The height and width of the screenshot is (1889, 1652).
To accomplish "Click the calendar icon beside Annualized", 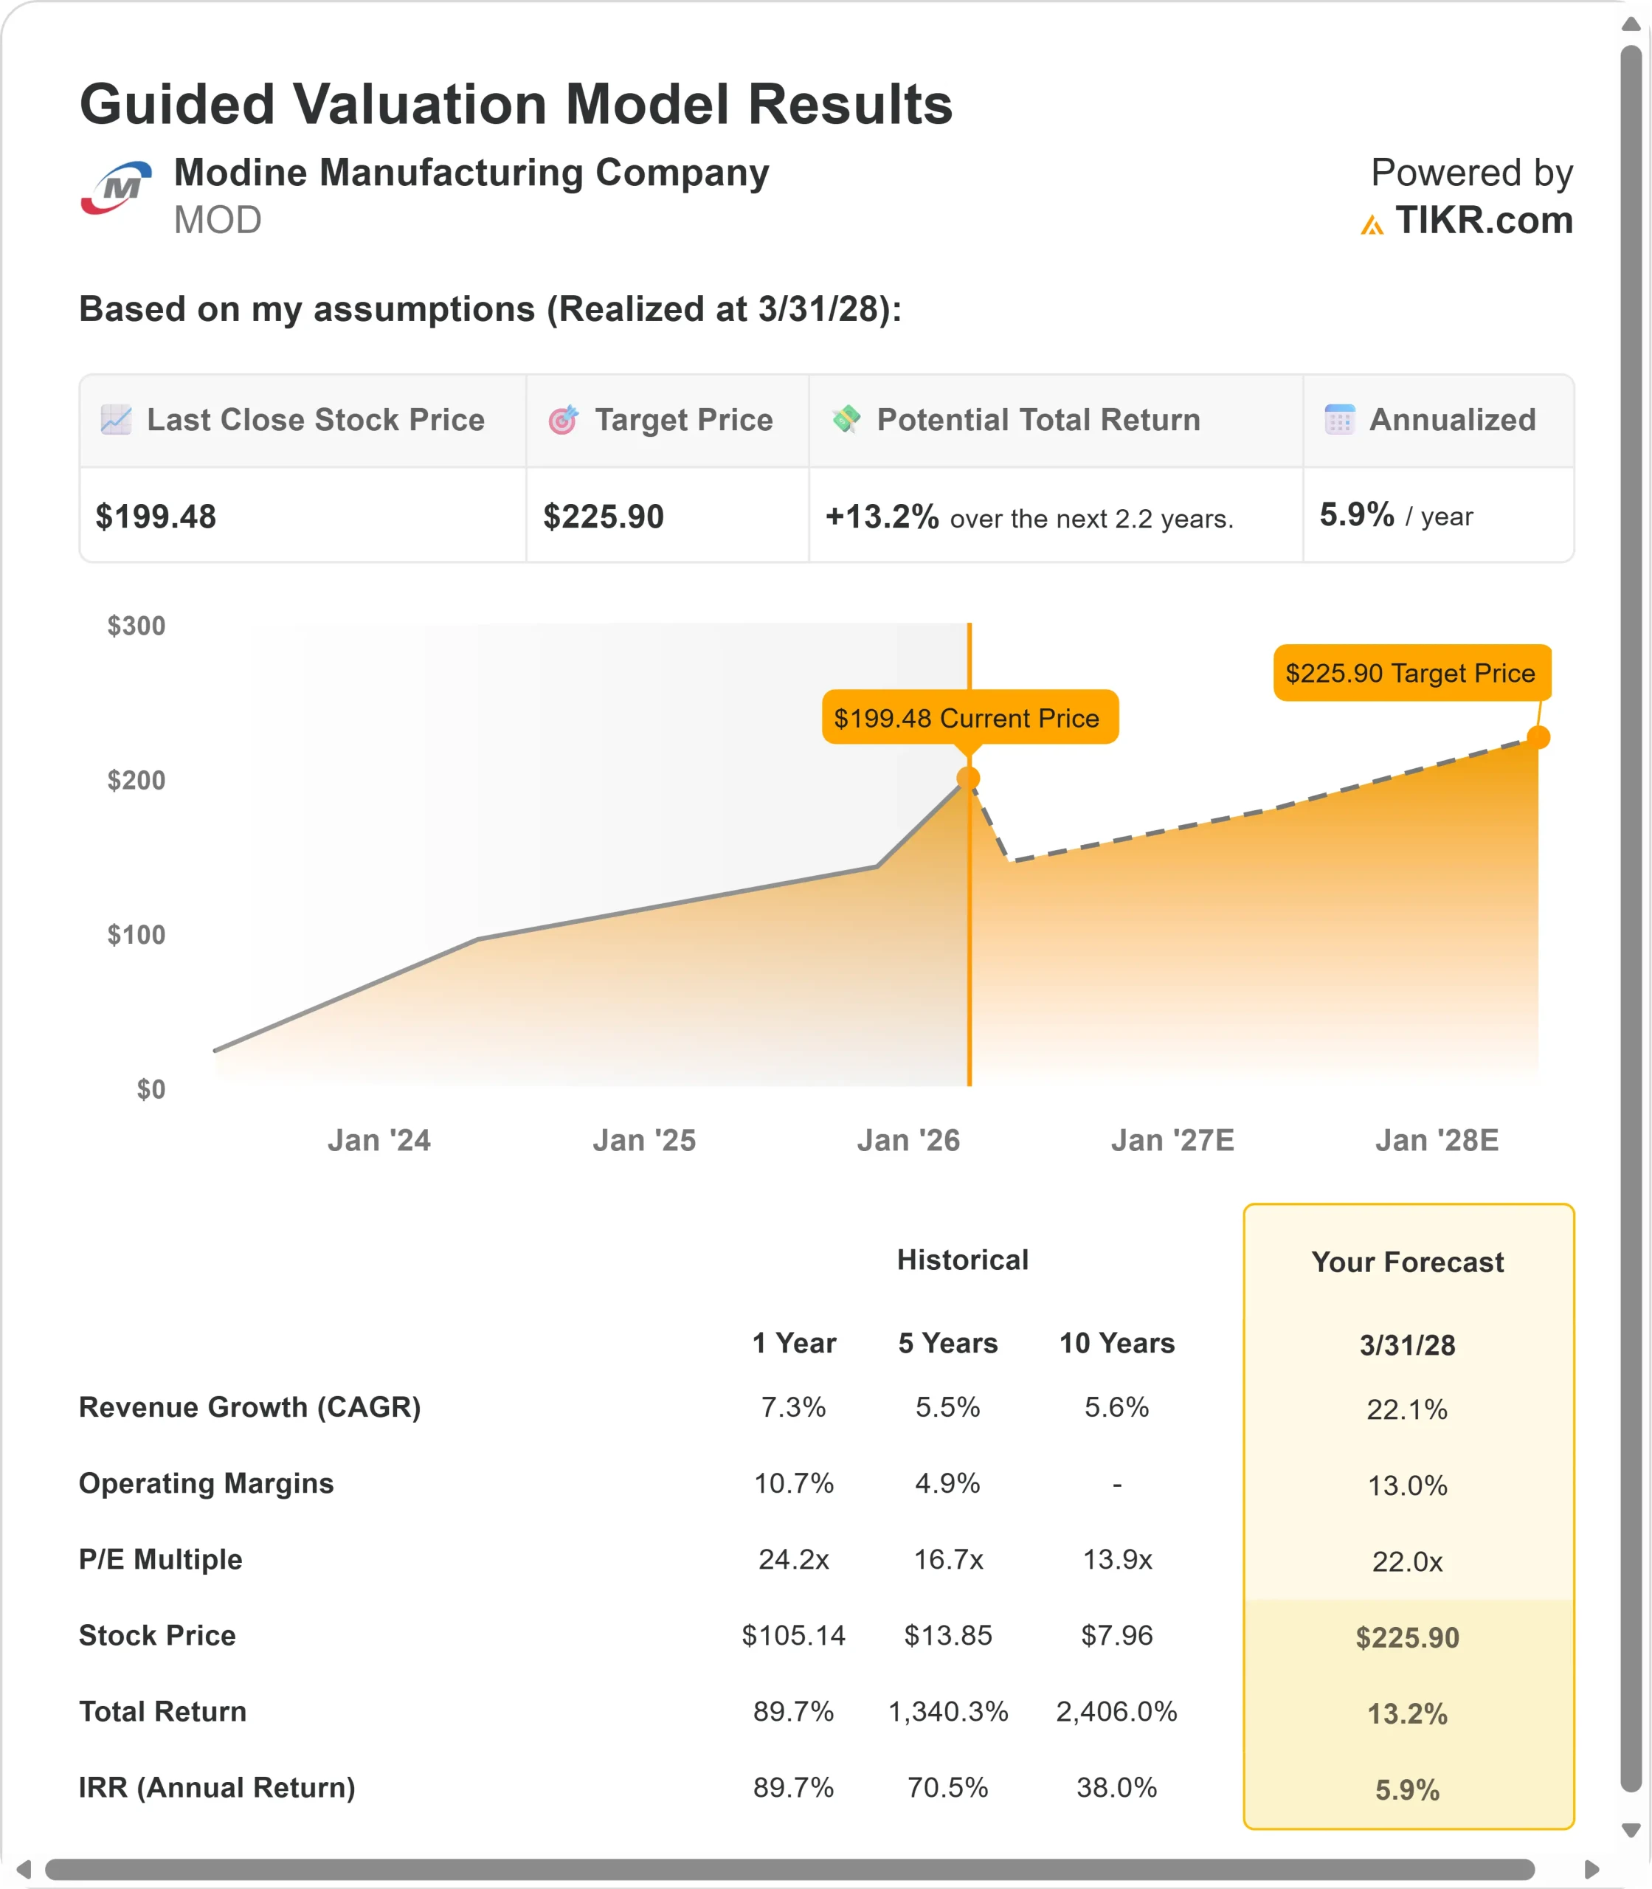I will coord(1339,419).
